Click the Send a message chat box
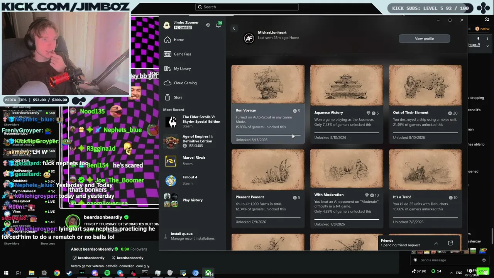494x278 pixels. point(450,260)
